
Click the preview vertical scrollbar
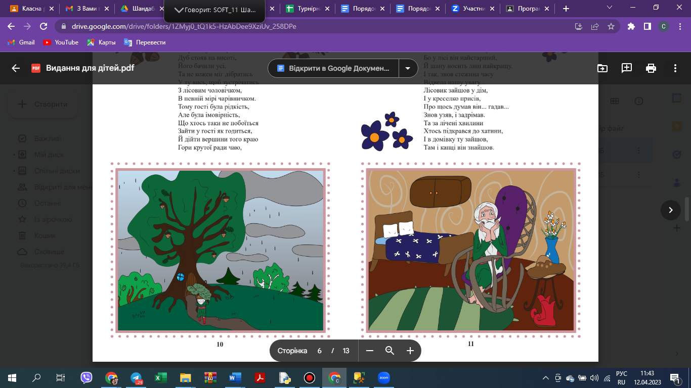click(687, 209)
